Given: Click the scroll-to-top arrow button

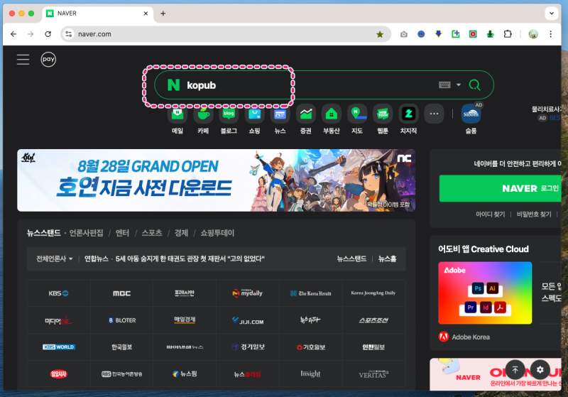Looking at the screenshot, I should 515,370.
